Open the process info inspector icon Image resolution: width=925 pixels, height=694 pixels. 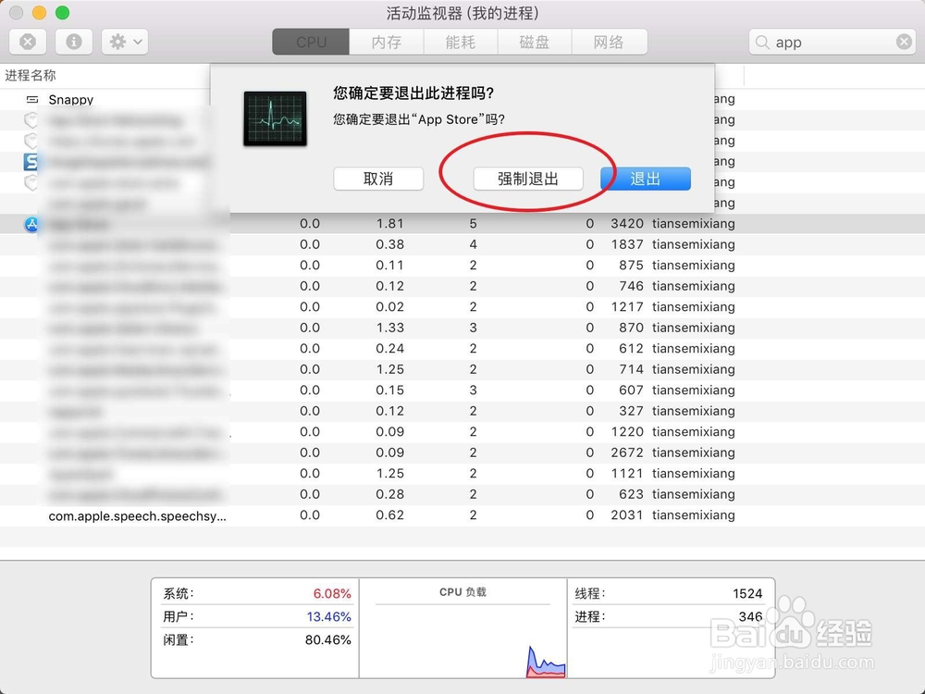74,42
